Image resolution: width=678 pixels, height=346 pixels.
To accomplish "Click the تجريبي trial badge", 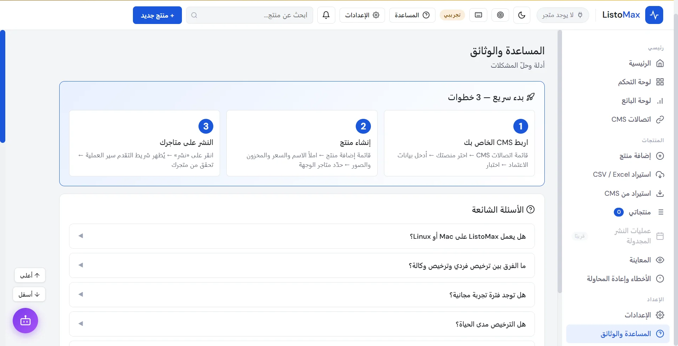I will (x=452, y=15).
